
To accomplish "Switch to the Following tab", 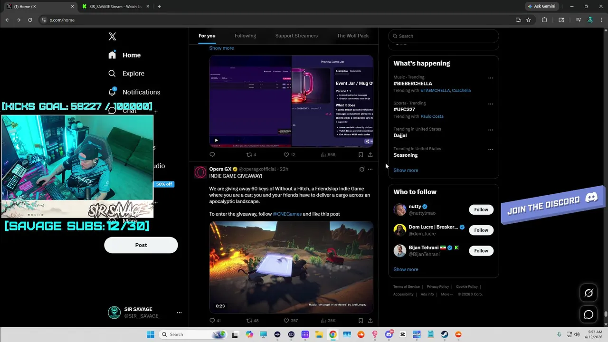I will [245, 36].
